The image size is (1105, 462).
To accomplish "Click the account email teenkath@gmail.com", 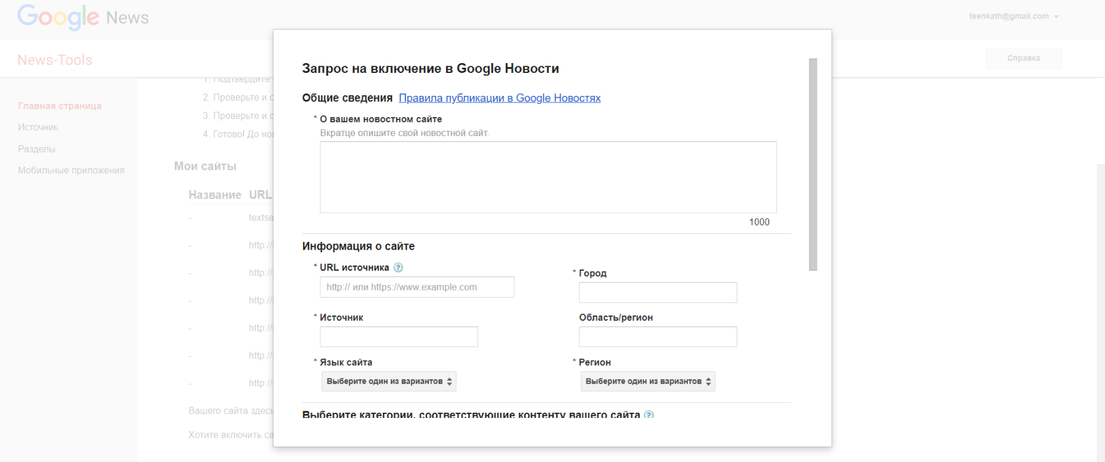I will click(1009, 16).
